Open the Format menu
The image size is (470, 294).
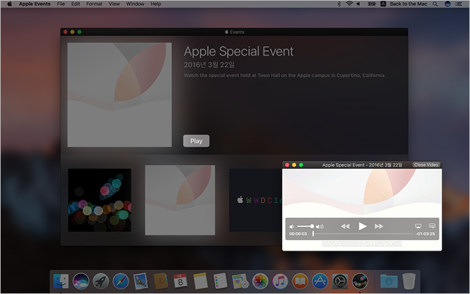point(94,4)
